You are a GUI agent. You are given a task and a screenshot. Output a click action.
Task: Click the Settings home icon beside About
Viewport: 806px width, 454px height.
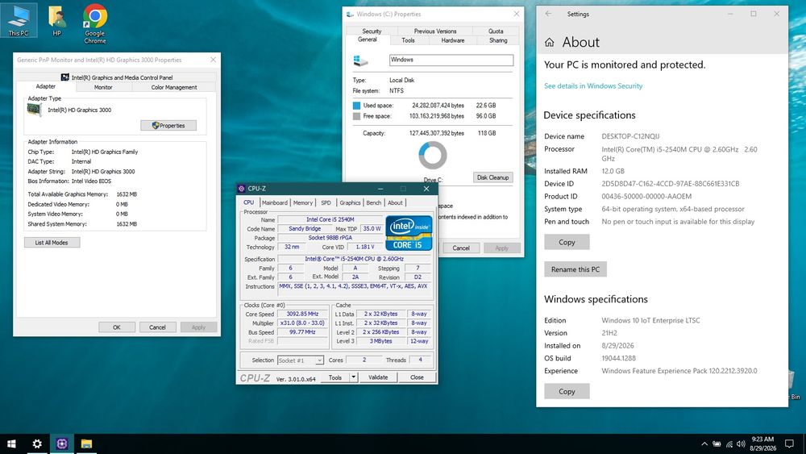[x=550, y=42]
